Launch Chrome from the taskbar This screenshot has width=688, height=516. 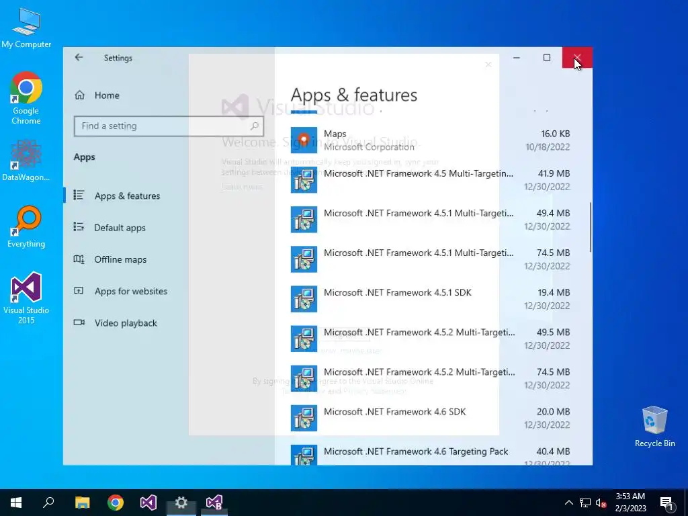(x=116, y=503)
